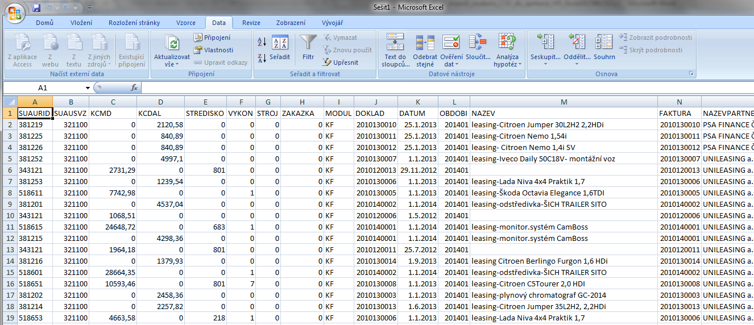Open Osnova group dialog launcher
This screenshot has height=325, width=754.
691,74
